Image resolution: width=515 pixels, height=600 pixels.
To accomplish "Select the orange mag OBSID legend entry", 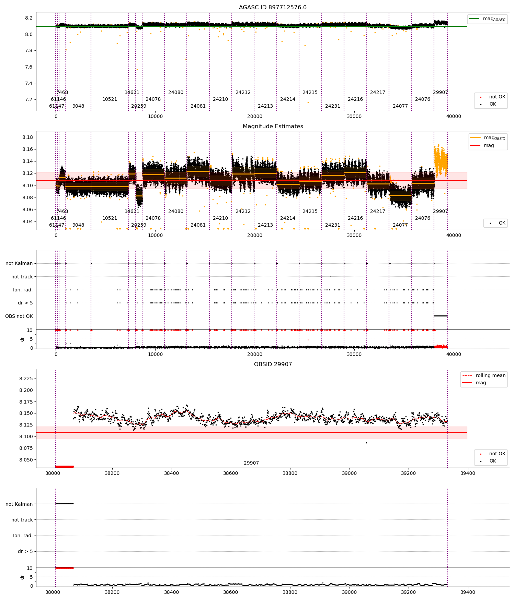I will click(488, 138).
